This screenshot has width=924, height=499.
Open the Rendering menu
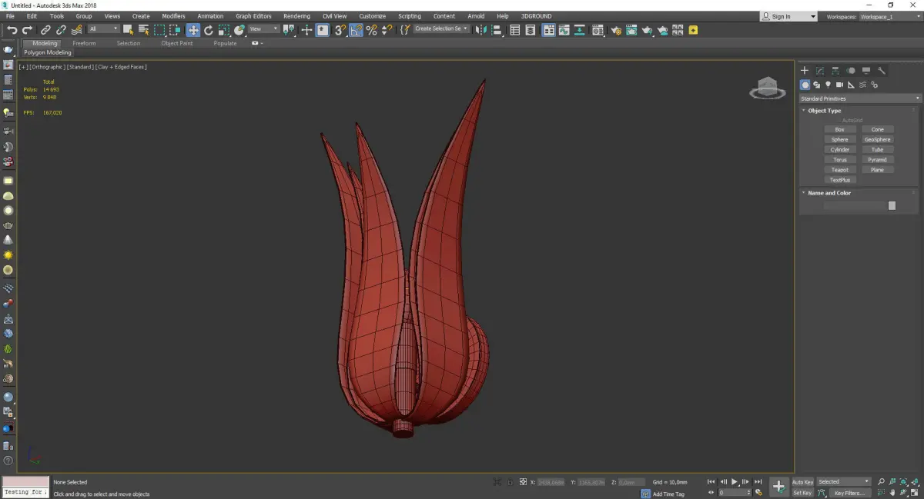[x=296, y=16]
